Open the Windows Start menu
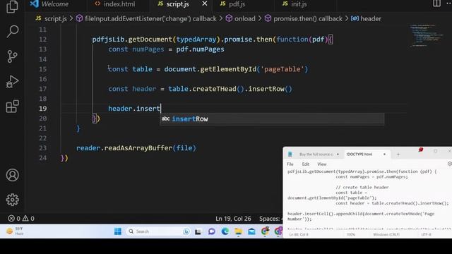Screen dimensions: 452x254 click(118, 231)
